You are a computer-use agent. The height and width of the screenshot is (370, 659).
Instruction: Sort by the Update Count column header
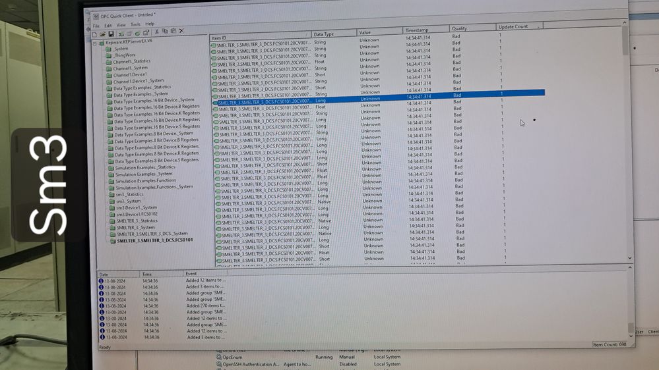pos(519,26)
